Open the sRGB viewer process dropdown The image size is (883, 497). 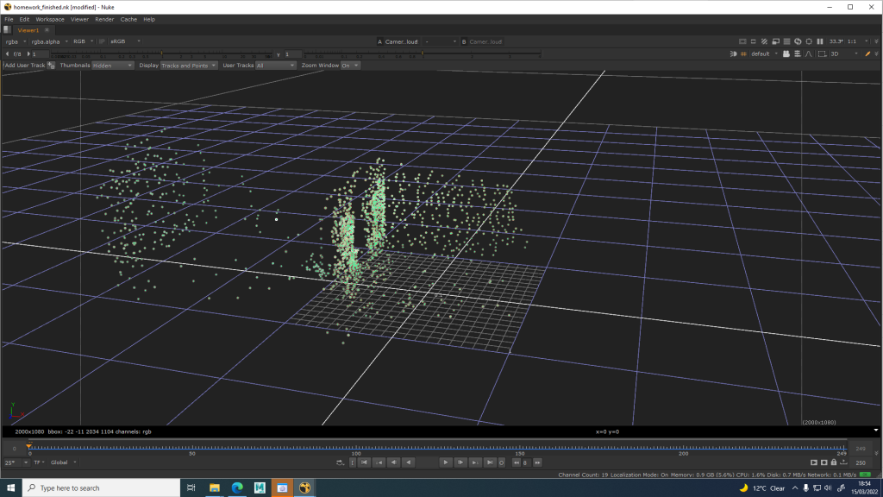(x=125, y=41)
